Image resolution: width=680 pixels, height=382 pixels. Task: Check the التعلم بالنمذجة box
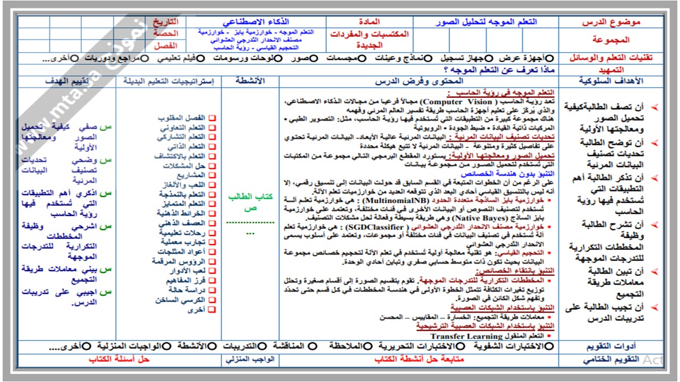[x=211, y=195]
